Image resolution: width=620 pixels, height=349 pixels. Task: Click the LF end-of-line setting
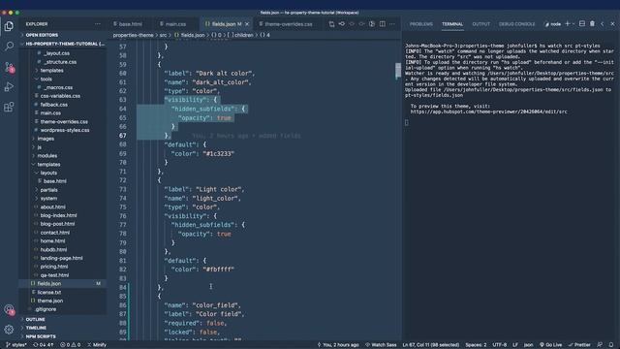(x=515, y=345)
